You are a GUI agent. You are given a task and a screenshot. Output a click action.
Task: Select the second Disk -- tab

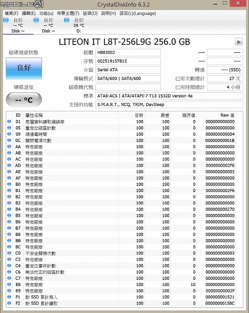coord(48,26)
